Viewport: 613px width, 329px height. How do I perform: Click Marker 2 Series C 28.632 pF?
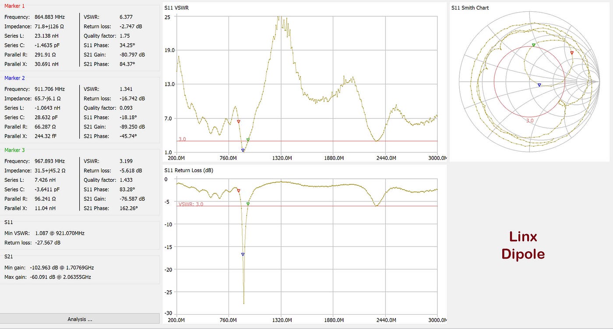click(46, 117)
